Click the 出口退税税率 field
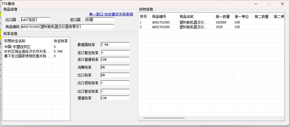This screenshot has width=290, height=127. click(115, 83)
